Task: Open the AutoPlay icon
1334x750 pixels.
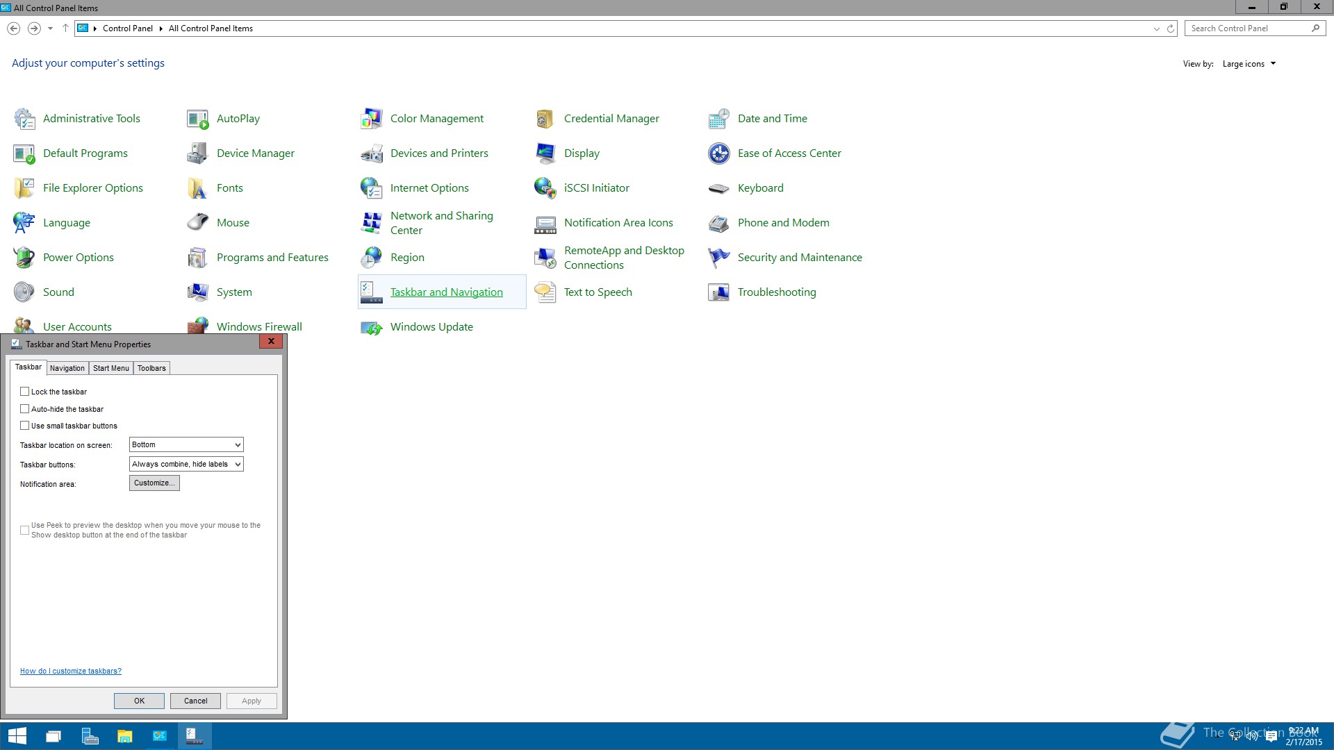Action: (x=198, y=119)
